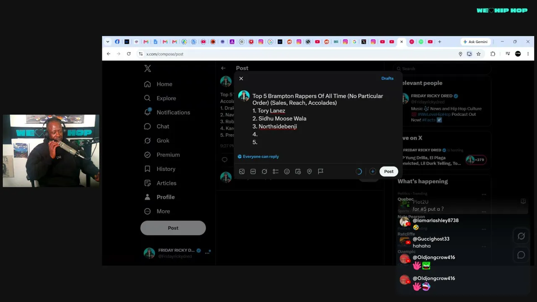Viewport: 537px width, 302px height.
Task: Open a new browser tab
Action: (440, 42)
